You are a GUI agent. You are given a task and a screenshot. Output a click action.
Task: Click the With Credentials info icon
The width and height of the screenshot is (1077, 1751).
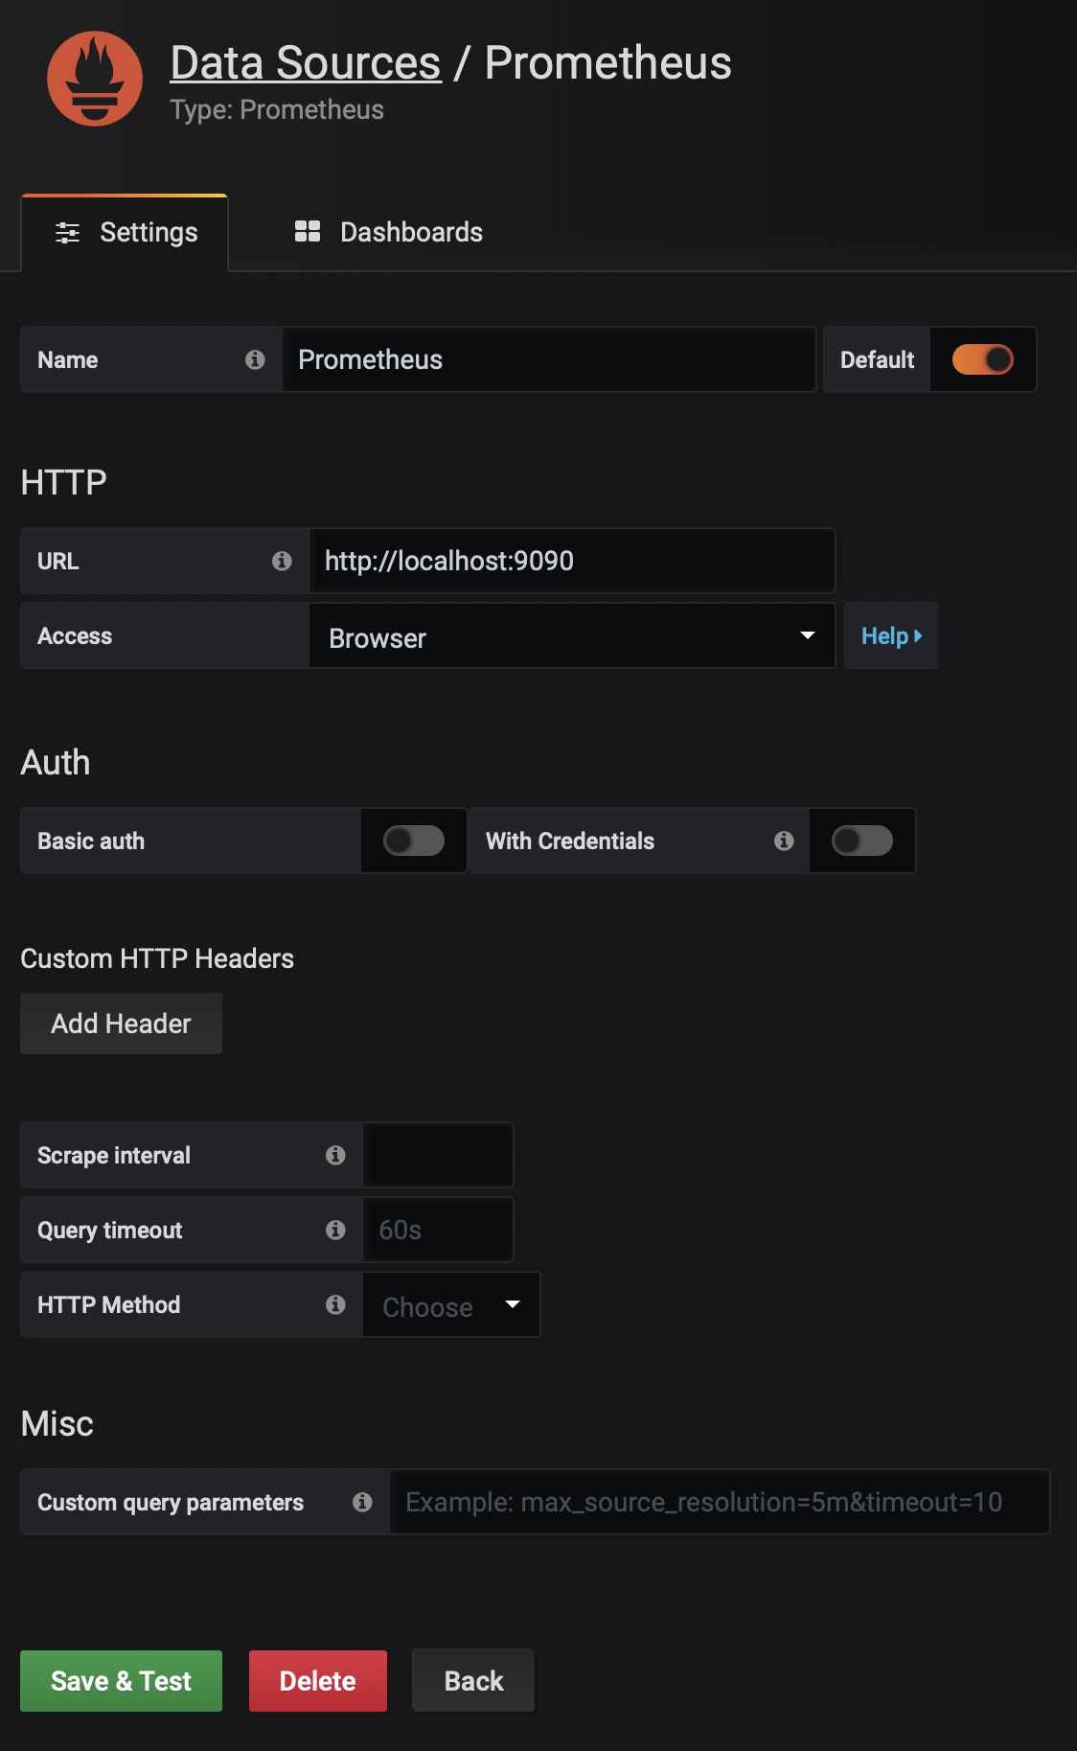(784, 841)
